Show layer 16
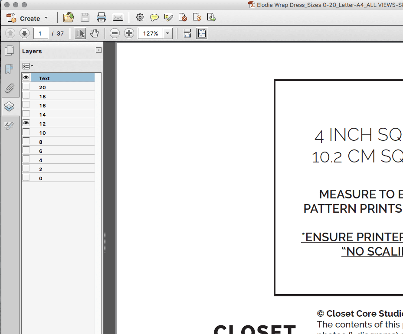The height and width of the screenshot is (334, 403). tap(26, 104)
